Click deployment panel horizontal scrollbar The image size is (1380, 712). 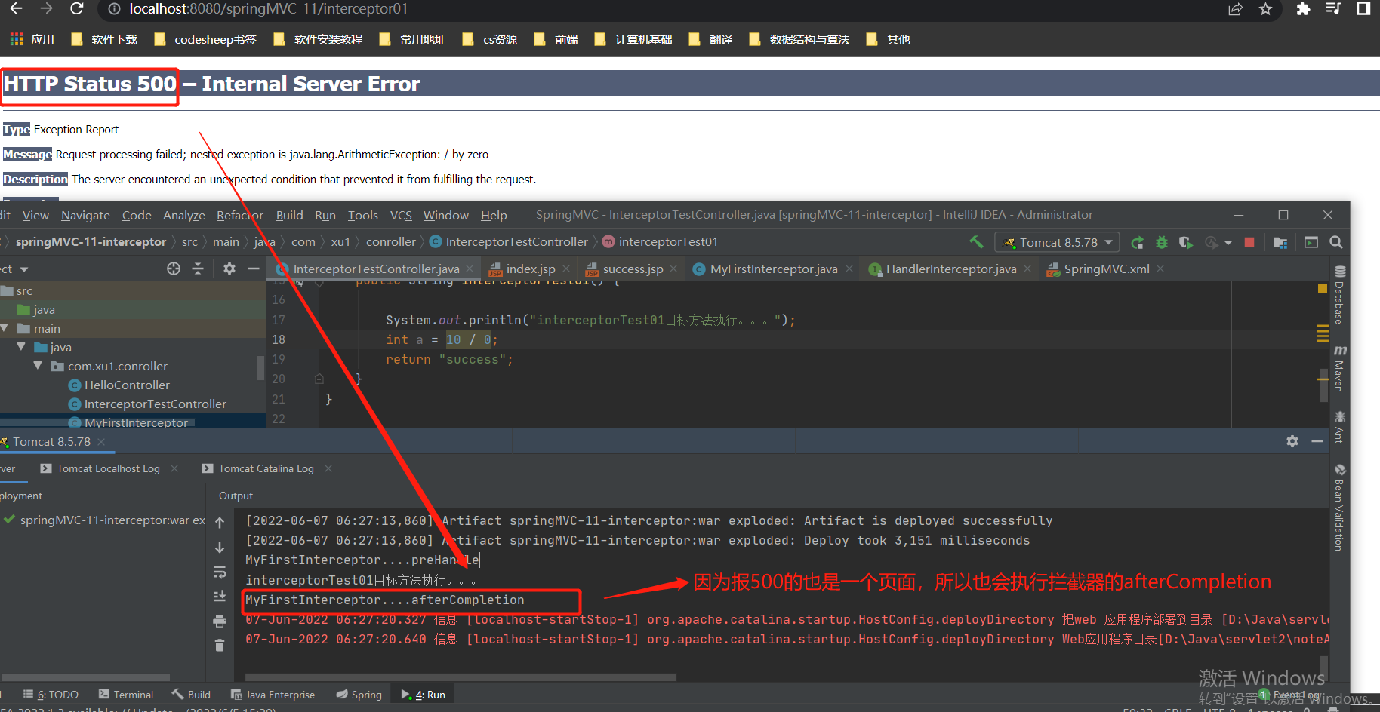pyautogui.click(x=85, y=677)
